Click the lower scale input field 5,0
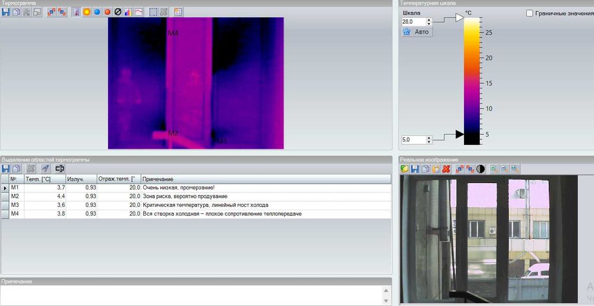The image size is (594, 306). tap(413, 140)
